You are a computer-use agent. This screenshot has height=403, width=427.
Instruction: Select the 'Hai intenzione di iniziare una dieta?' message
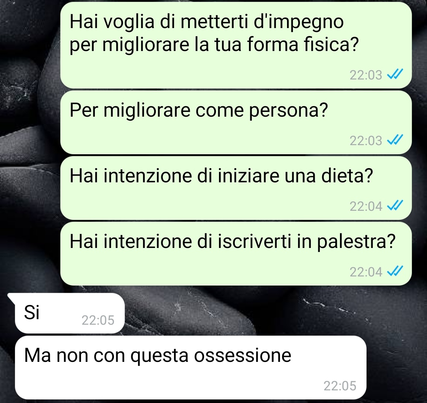[x=236, y=188]
